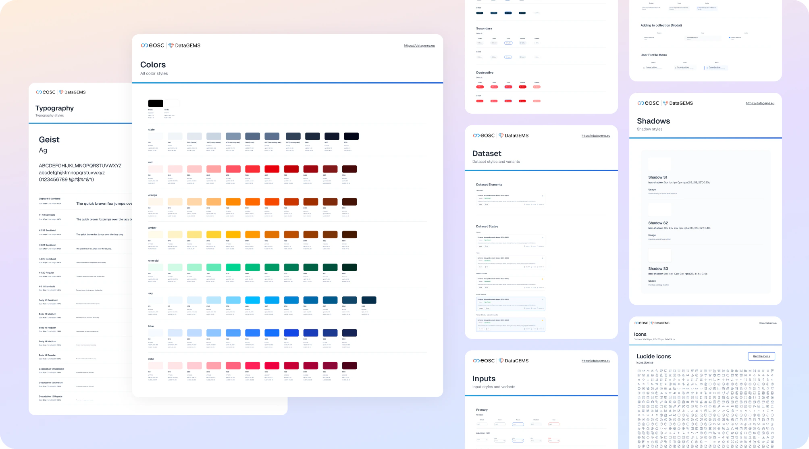The image size is (809, 449).
Task: Pick the amber 300 swatch
Action: pos(214,235)
